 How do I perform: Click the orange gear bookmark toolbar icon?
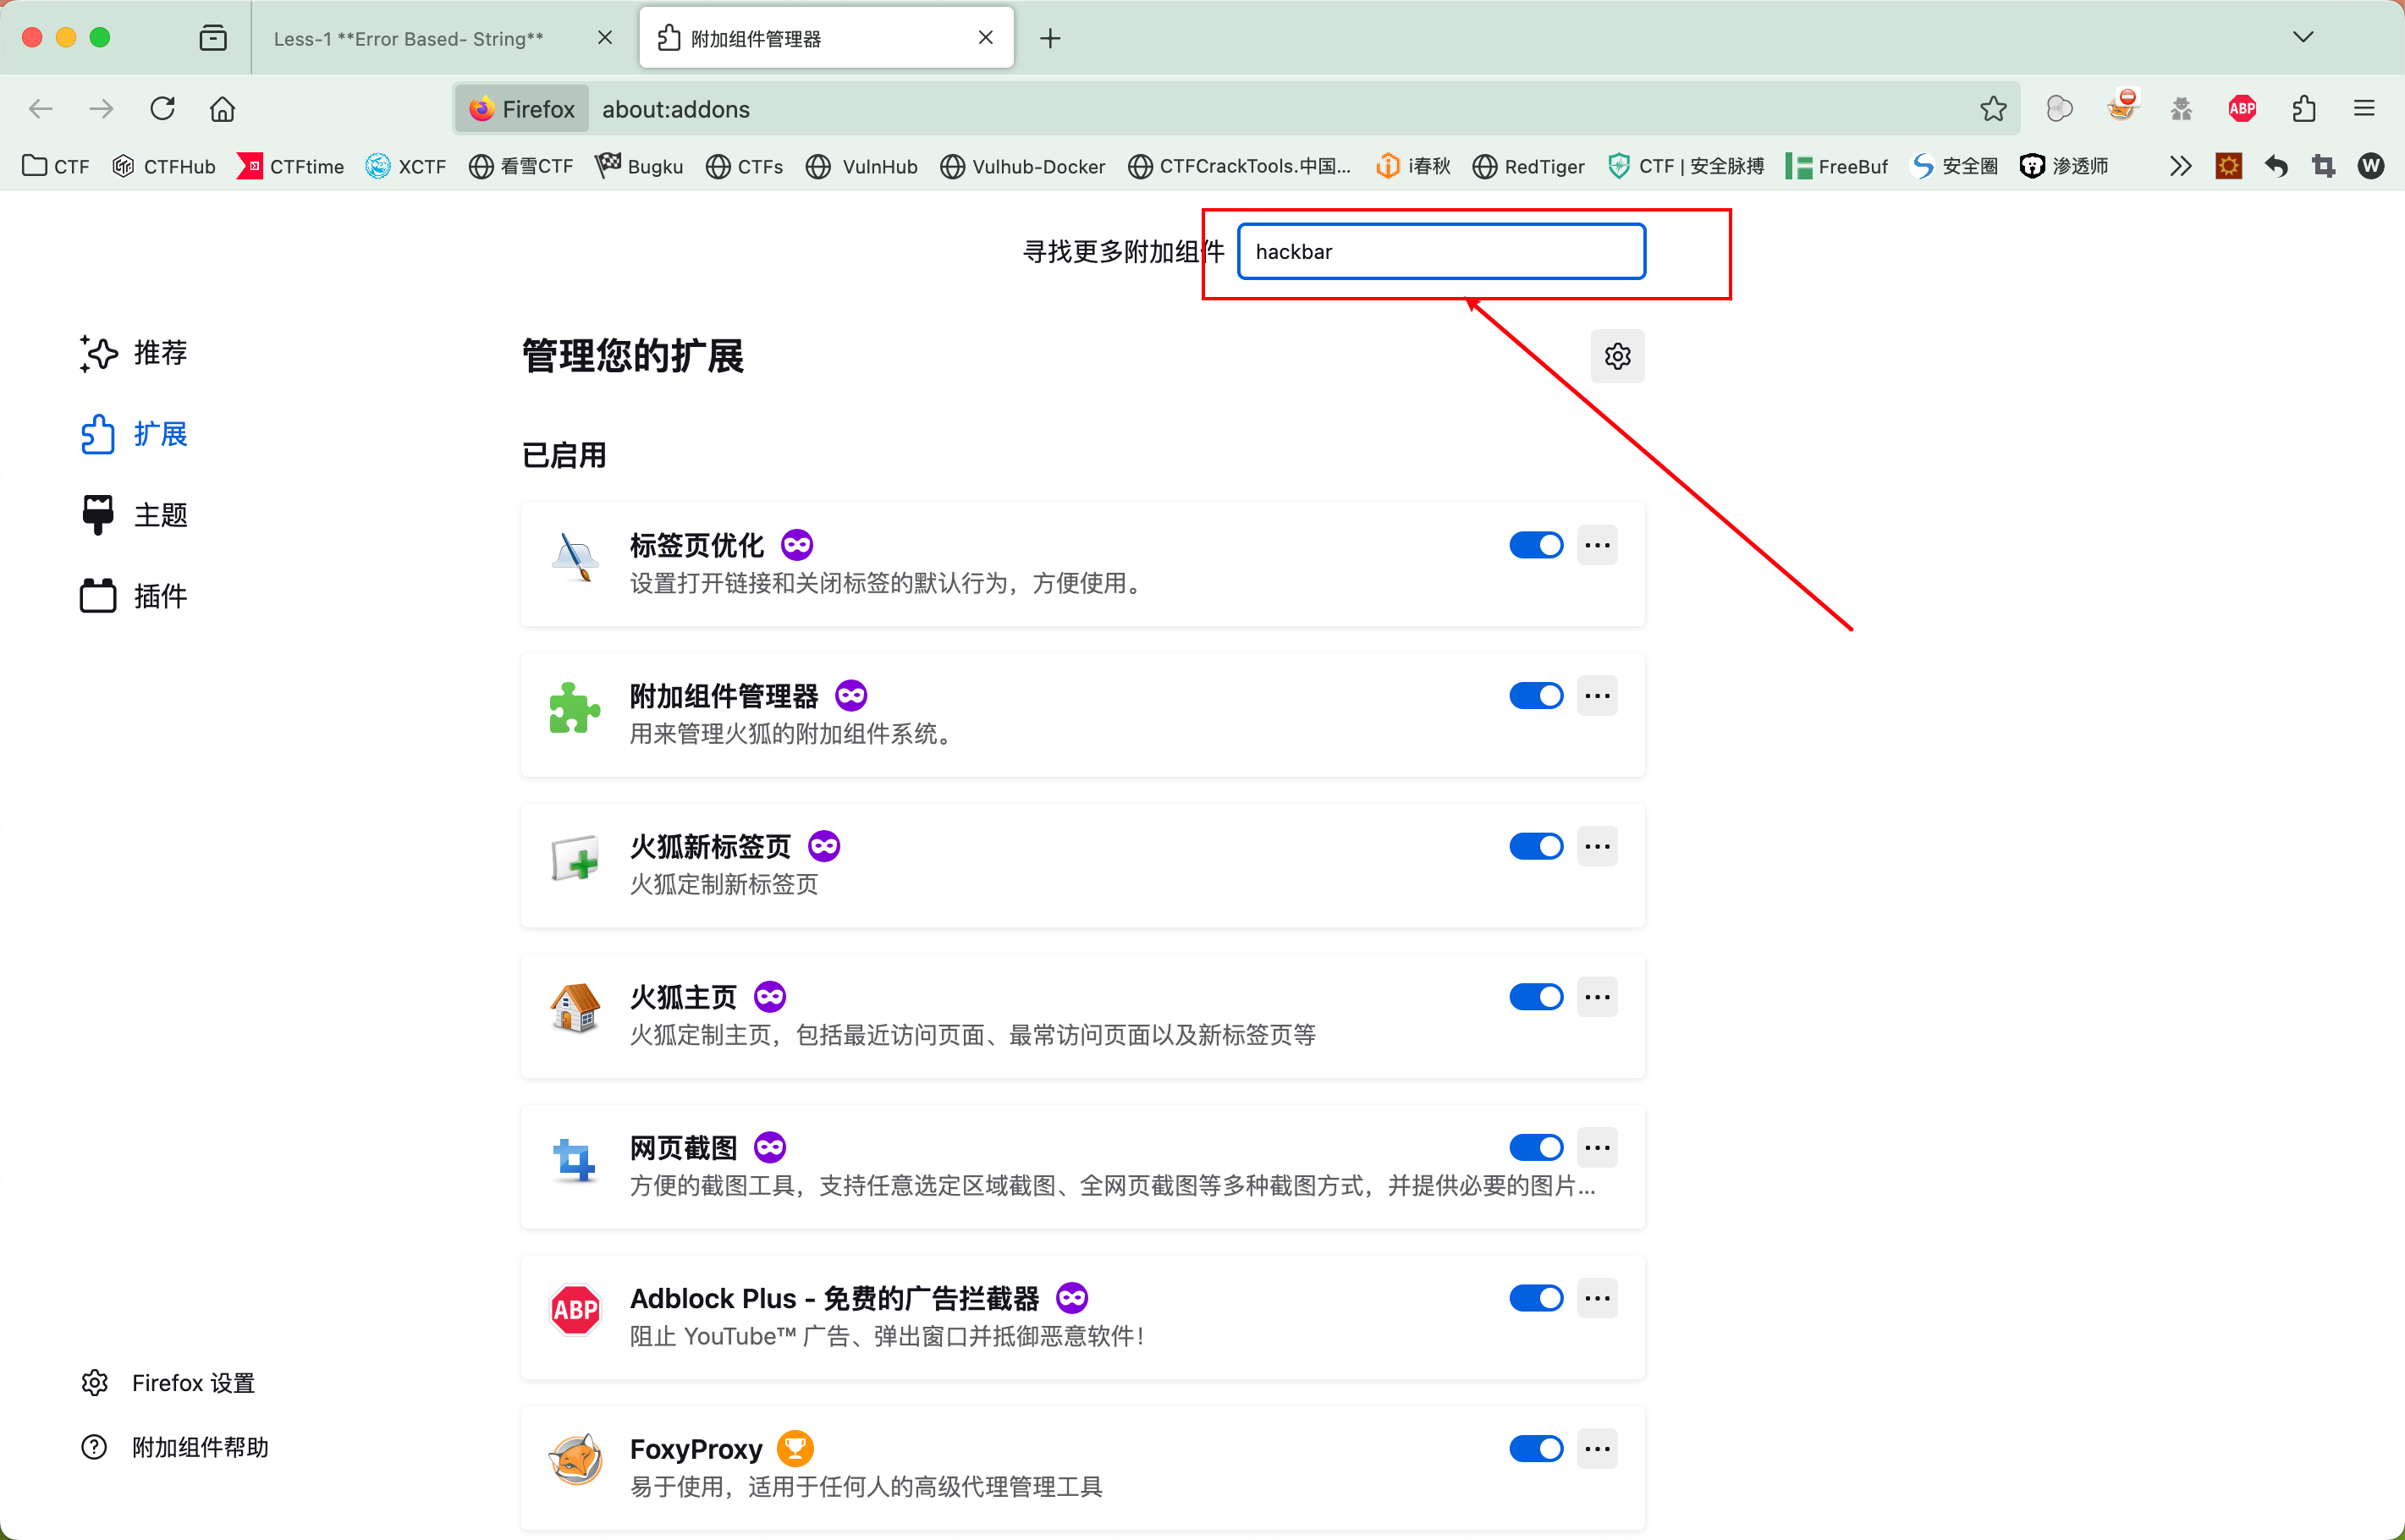click(x=2229, y=166)
